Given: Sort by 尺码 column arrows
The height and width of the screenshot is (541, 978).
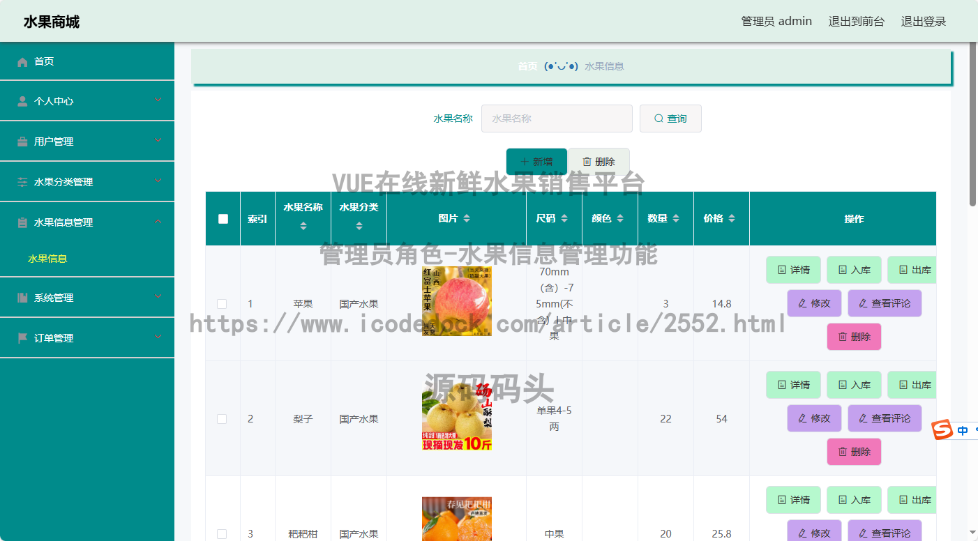Looking at the screenshot, I should (564, 219).
